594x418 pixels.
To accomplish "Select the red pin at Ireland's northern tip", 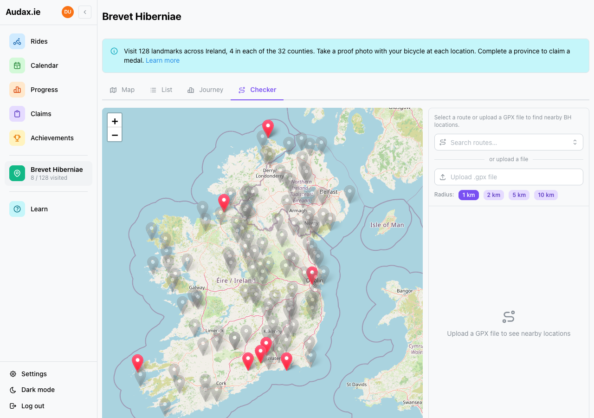I will click(x=268, y=128).
